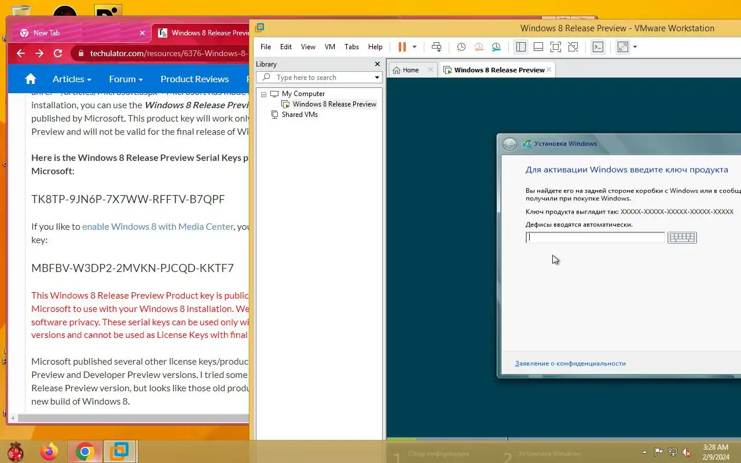Open network icon in system tray

click(672, 452)
